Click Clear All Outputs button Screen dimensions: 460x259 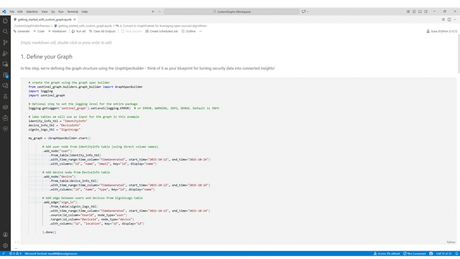click(102, 31)
